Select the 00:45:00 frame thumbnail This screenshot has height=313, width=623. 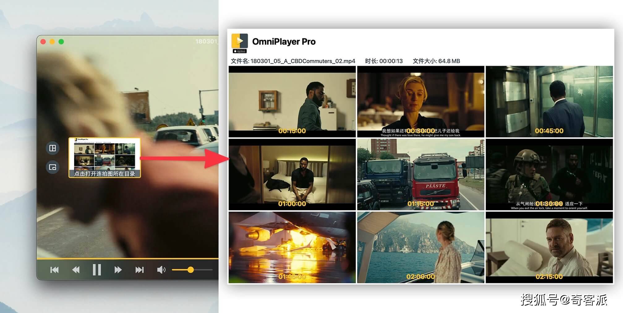[x=549, y=101]
